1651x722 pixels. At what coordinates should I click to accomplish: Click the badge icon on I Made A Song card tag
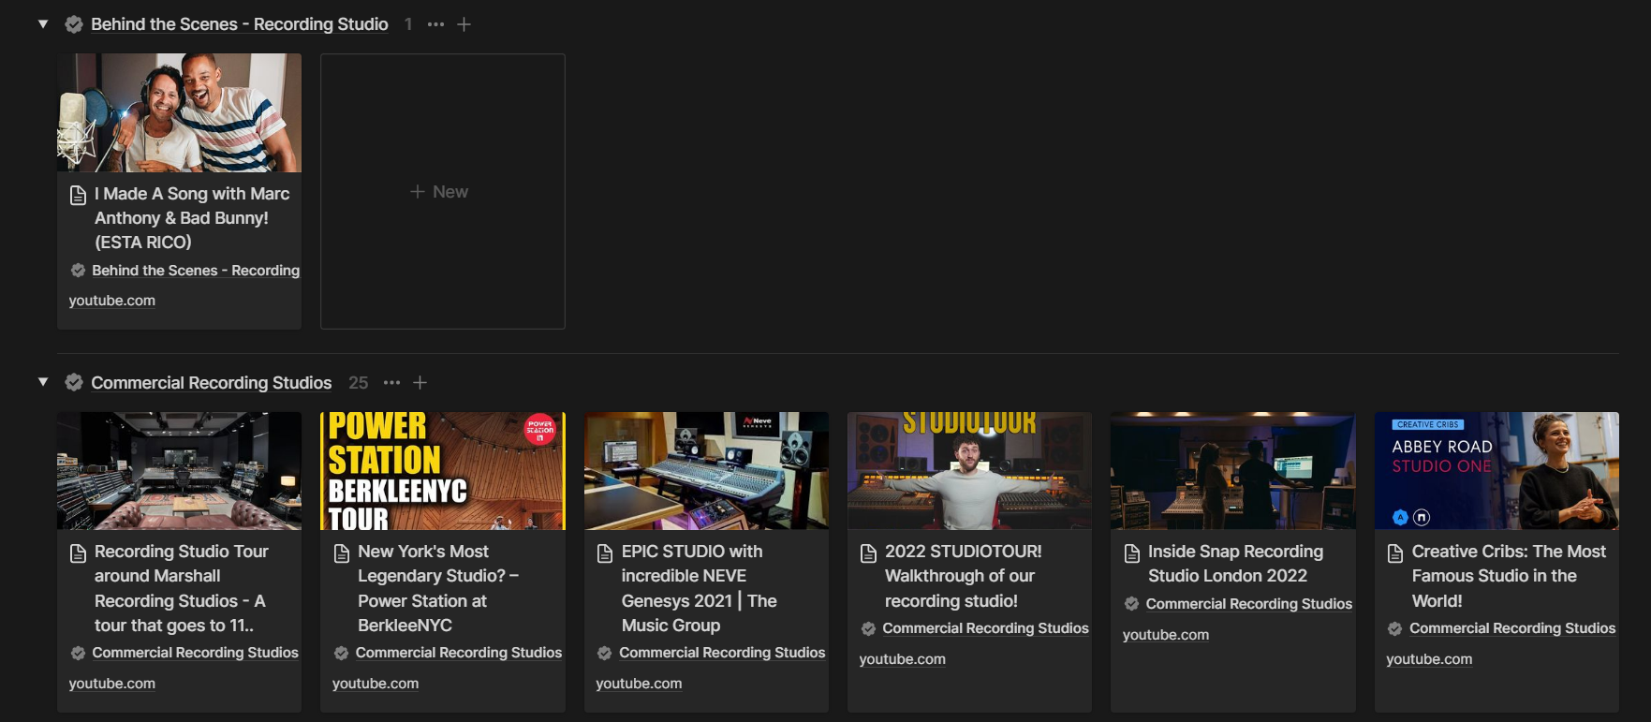coord(79,271)
